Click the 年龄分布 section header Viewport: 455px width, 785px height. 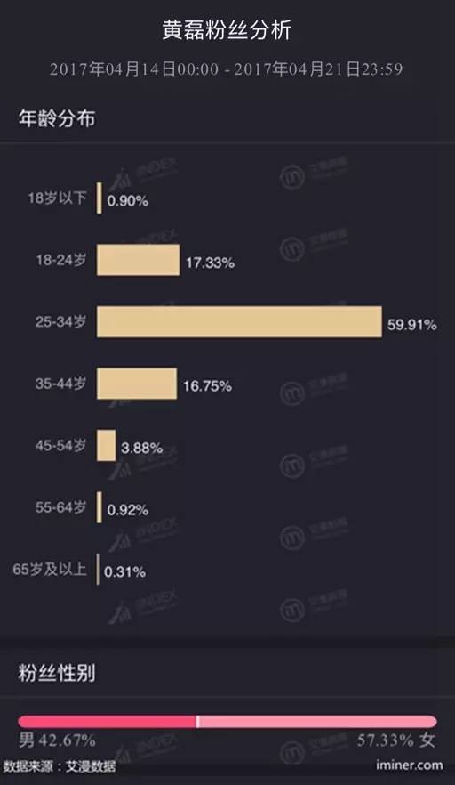pos(57,118)
